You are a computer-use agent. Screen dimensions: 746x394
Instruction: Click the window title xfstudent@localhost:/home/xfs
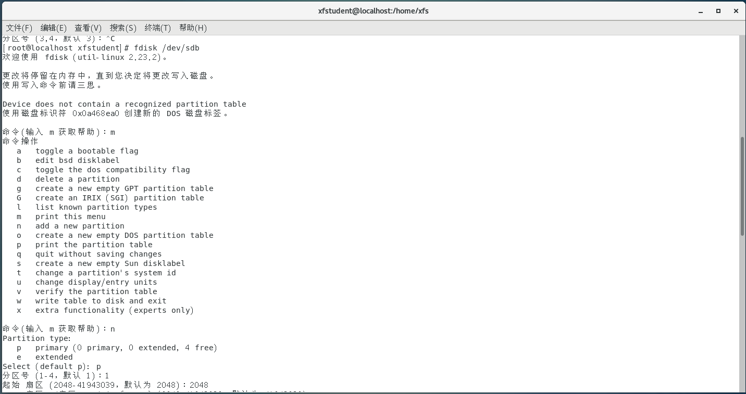click(x=373, y=10)
